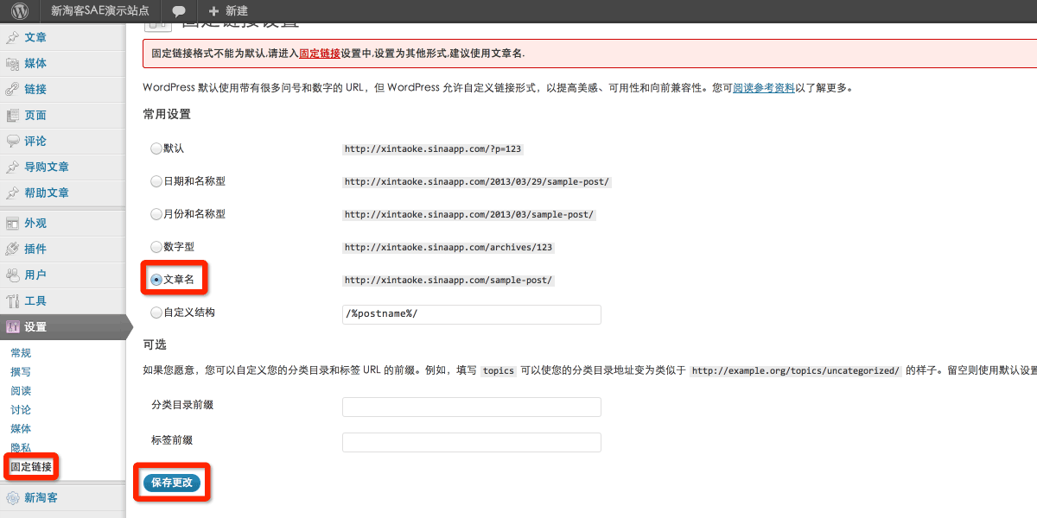The image size is (1037, 518).
Task: Focus the 标签前缀 input field
Action: click(x=472, y=442)
